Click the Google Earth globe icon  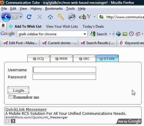(x=118, y=34)
